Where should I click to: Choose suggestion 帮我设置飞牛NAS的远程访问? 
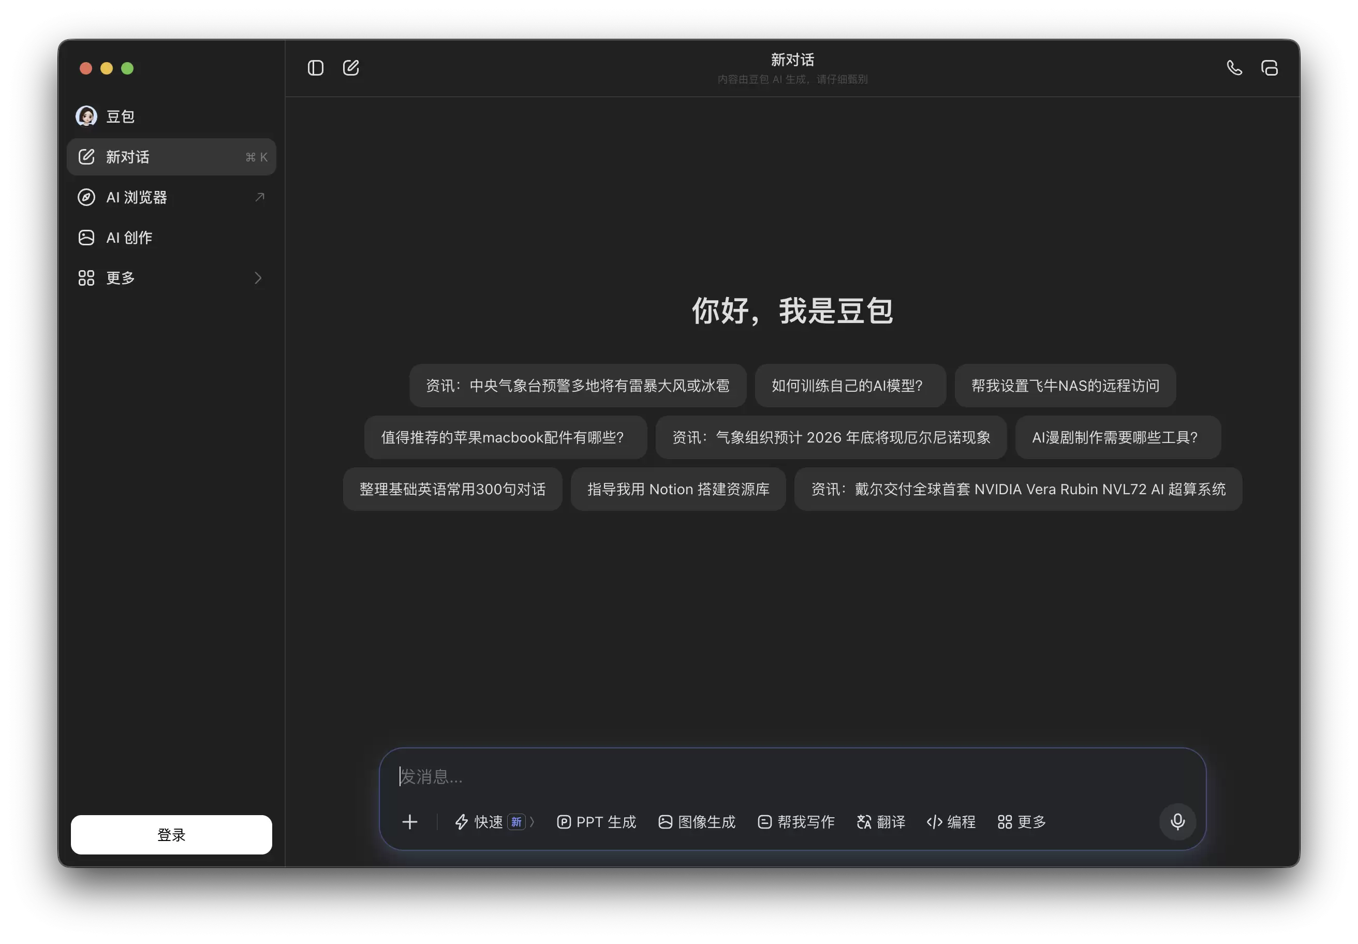[x=1065, y=385]
